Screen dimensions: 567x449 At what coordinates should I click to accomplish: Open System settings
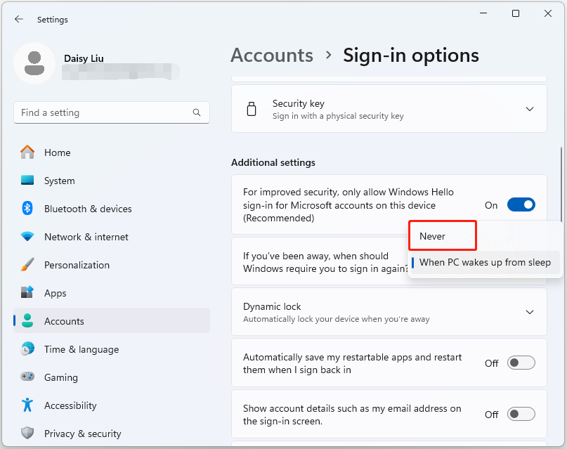click(x=112, y=181)
